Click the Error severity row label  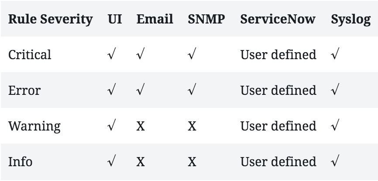[24, 90]
